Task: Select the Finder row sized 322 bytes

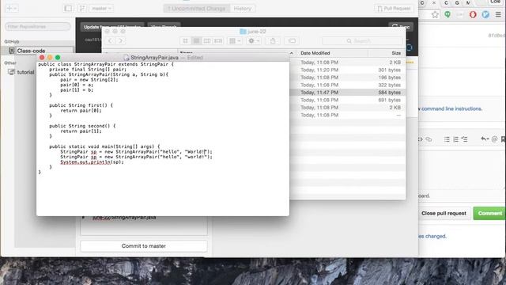Action: pos(347,85)
